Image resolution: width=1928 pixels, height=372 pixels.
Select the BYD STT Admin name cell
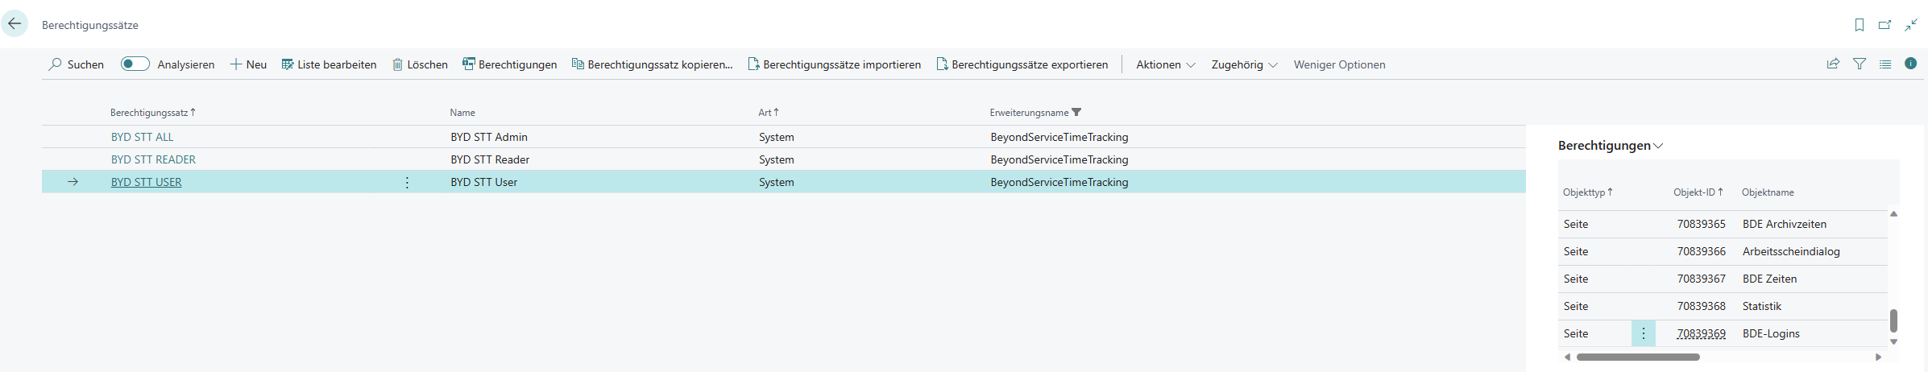489,137
